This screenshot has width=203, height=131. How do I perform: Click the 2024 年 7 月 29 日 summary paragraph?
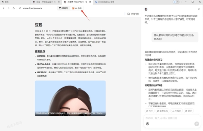click(70, 38)
